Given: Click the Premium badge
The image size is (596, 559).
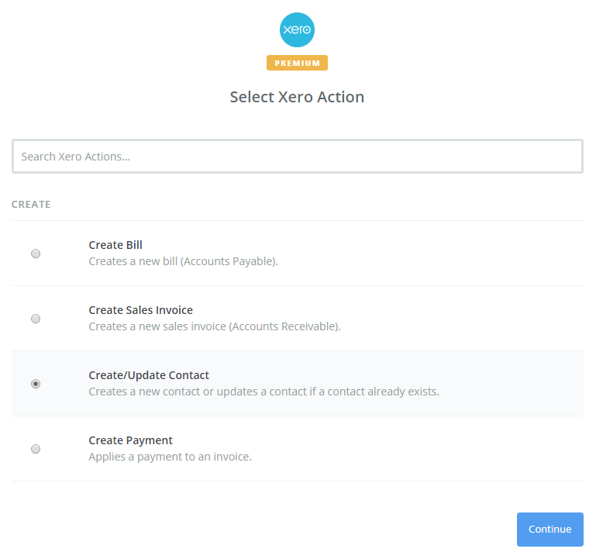Looking at the screenshot, I should click(x=297, y=63).
